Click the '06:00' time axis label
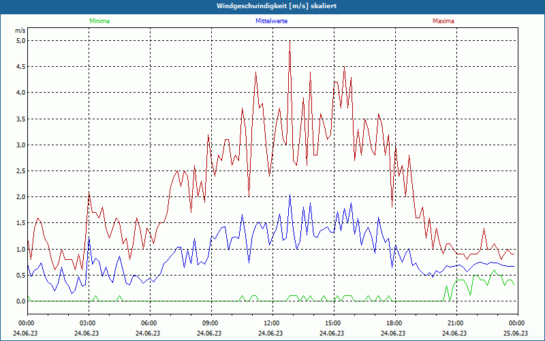Image resolution: width=545 pixels, height=341 pixels. tap(149, 323)
